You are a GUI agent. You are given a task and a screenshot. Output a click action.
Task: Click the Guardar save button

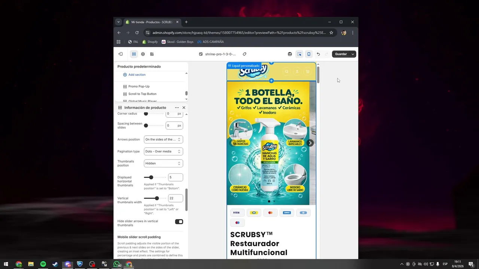[x=341, y=54]
